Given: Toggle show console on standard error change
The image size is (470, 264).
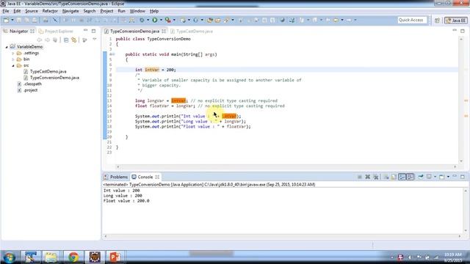Looking at the screenshot, I should (x=410, y=177).
